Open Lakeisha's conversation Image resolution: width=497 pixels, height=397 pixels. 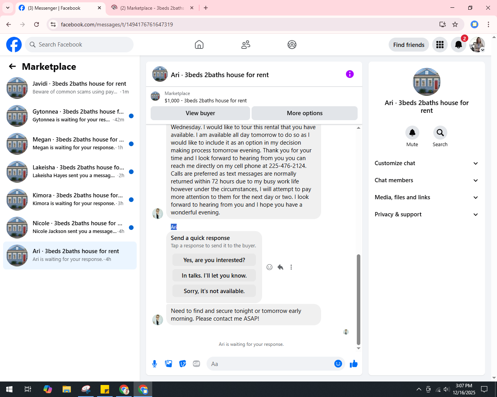coord(70,172)
